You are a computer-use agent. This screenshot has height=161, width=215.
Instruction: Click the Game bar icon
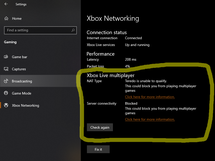[6, 57]
